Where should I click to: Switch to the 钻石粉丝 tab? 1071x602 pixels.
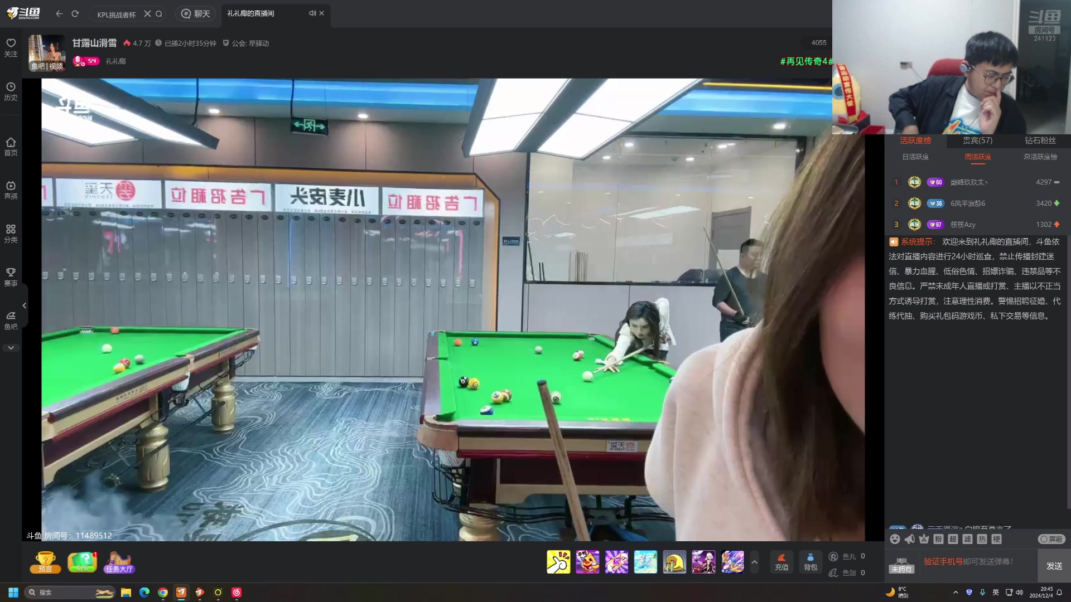(x=1040, y=140)
